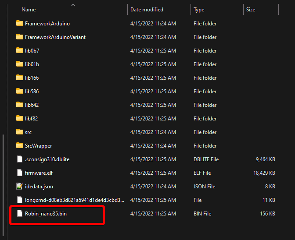
Task: Click the date of lib642 folder
Action: [153, 105]
